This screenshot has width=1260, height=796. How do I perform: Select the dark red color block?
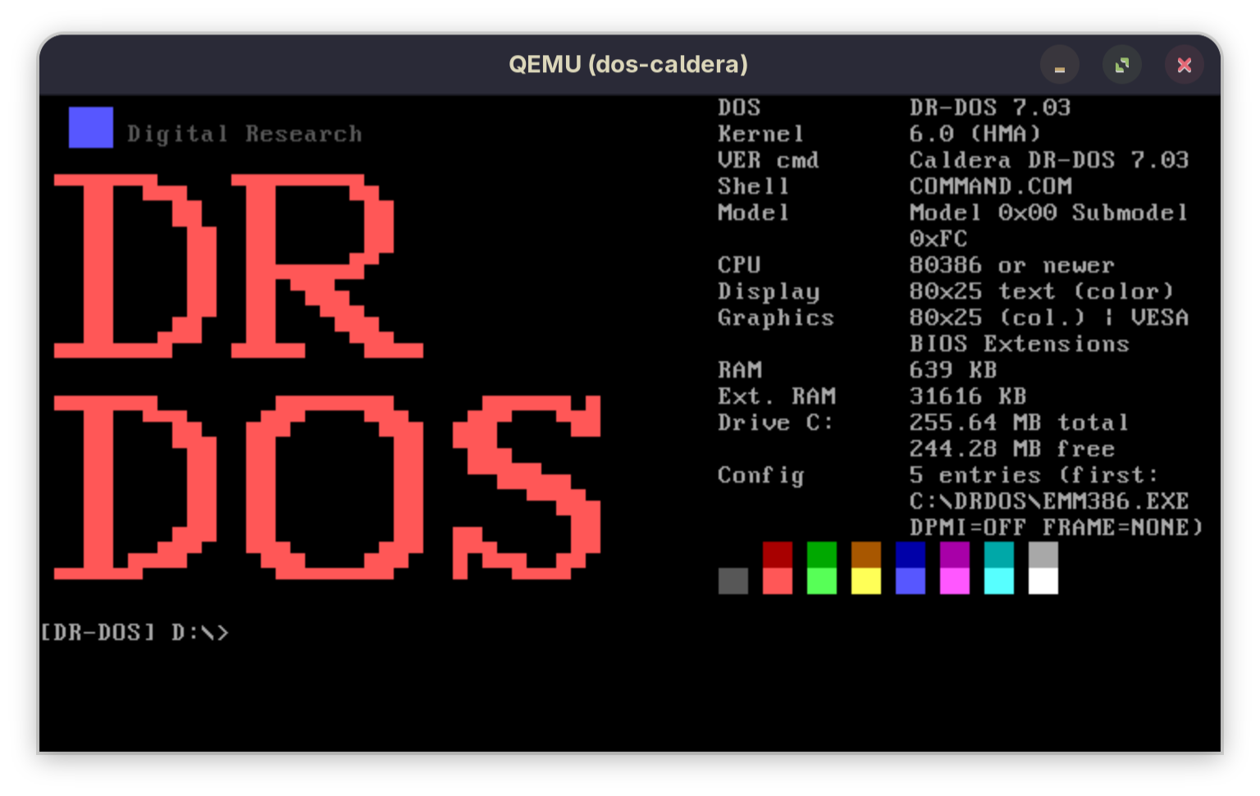777,555
